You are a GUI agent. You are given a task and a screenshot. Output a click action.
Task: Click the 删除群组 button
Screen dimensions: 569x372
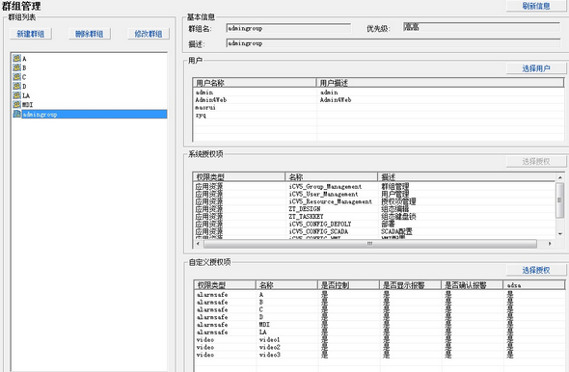pos(90,34)
